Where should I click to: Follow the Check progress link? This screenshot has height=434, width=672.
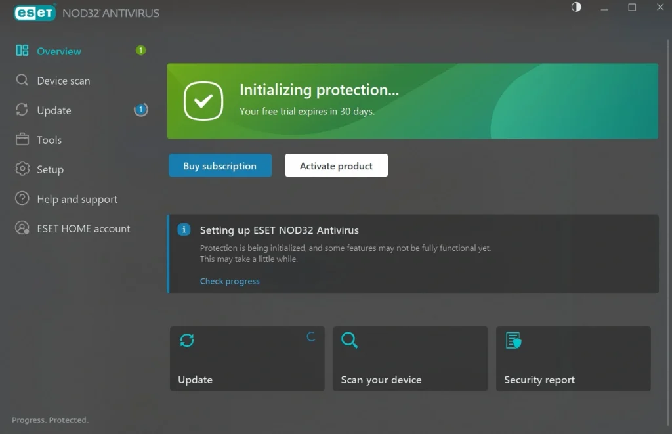pyautogui.click(x=230, y=281)
